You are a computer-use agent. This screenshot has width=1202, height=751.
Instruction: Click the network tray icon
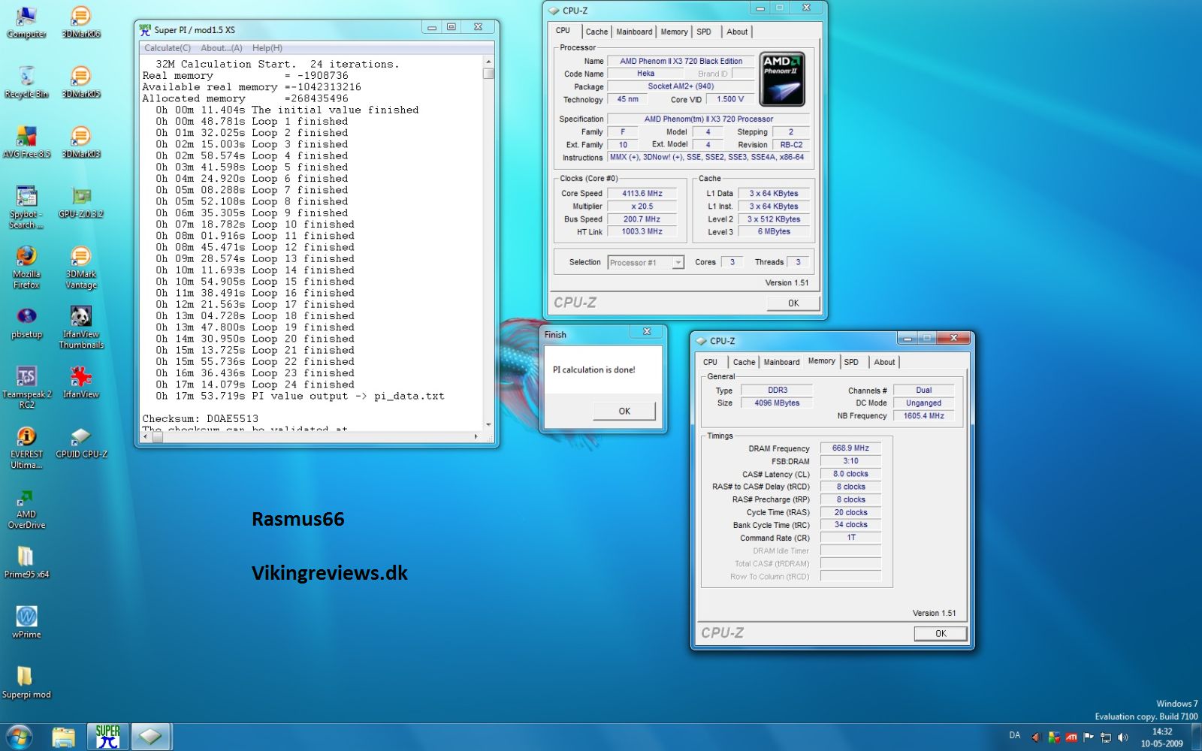1106,737
